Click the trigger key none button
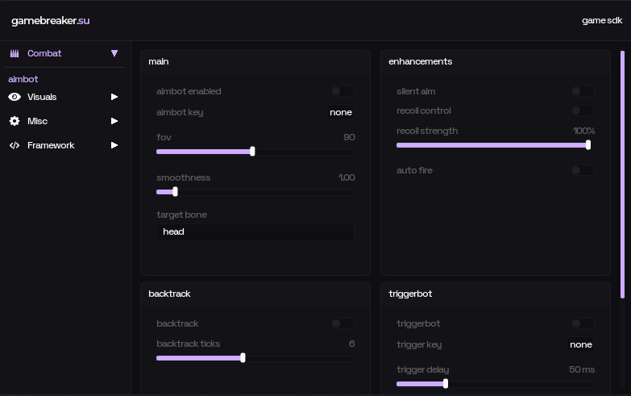This screenshot has height=396, width=631. (x=581, y=344)
